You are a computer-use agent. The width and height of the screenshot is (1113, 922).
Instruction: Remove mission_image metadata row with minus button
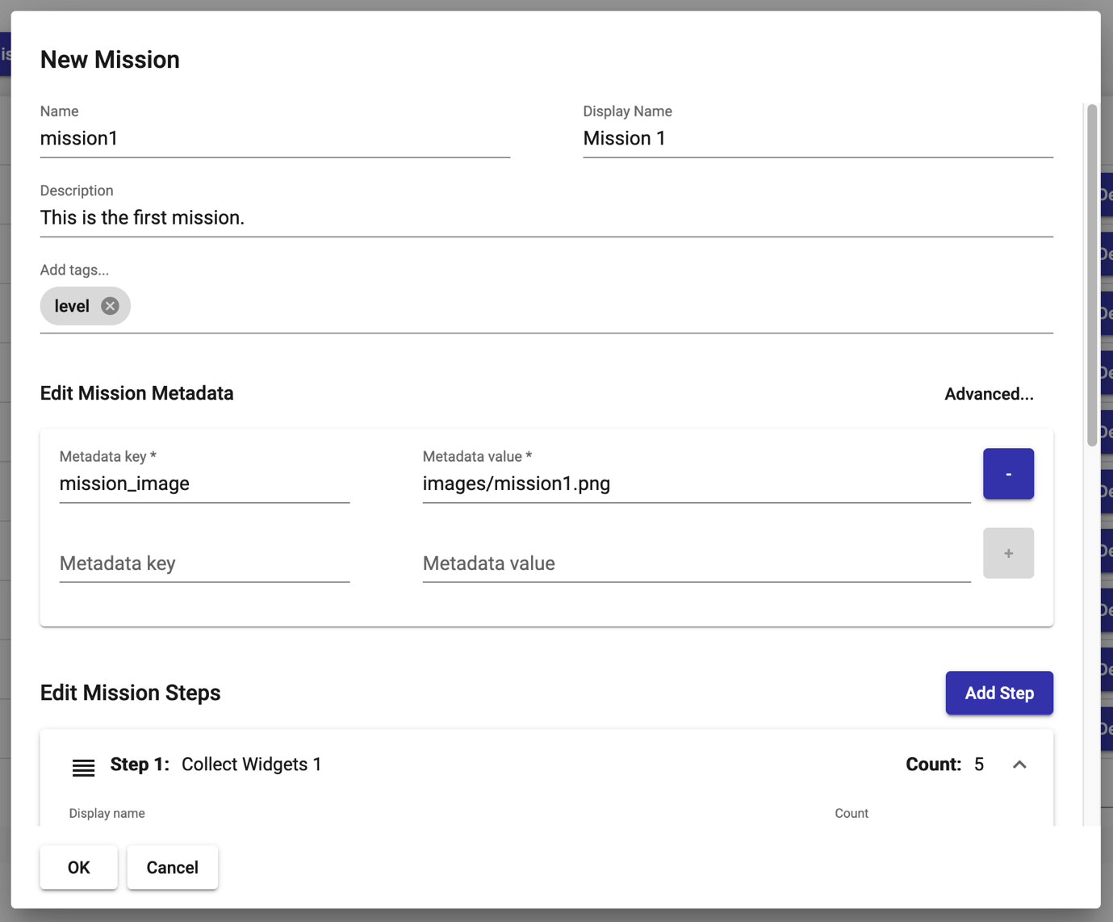click(x=1008, y=474)
